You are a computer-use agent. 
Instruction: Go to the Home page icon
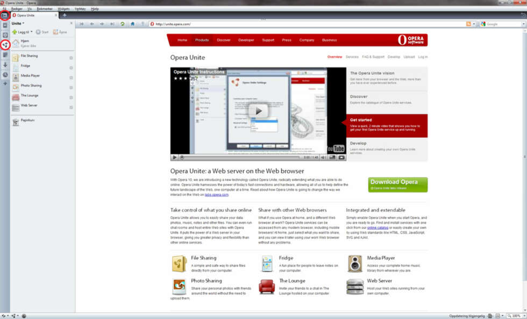click(x=132, y=24)
